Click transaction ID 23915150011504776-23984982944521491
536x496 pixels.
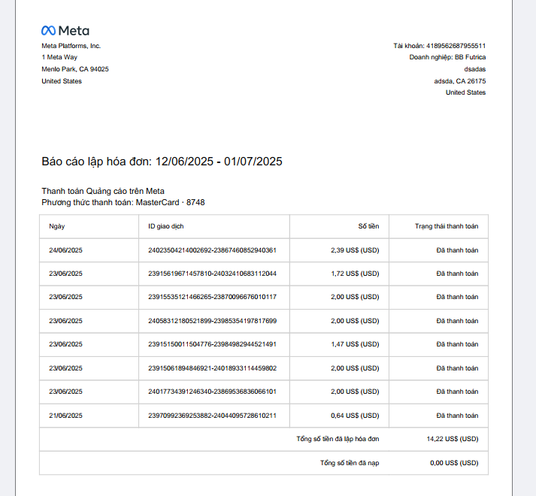point(212,344)
